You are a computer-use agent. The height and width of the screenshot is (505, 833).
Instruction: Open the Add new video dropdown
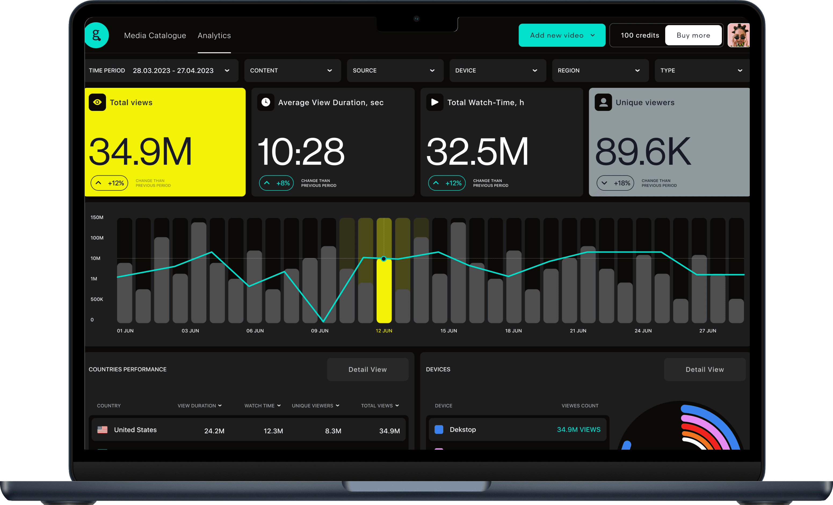tap(562, 35)
